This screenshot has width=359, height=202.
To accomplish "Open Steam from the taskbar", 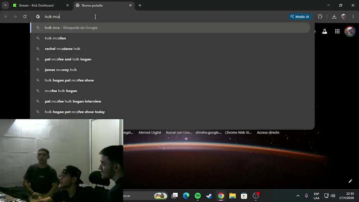I will pos(209,196).
